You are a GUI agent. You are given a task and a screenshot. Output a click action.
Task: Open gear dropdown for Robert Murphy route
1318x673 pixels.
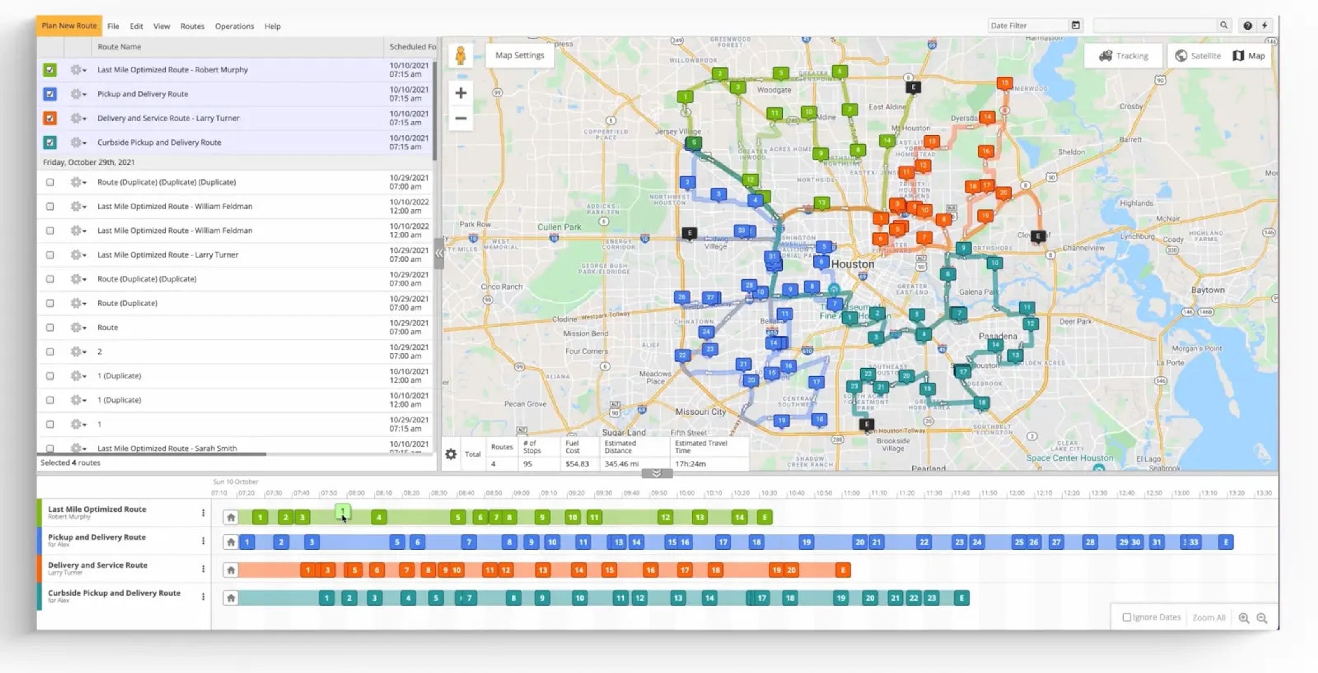78,70
